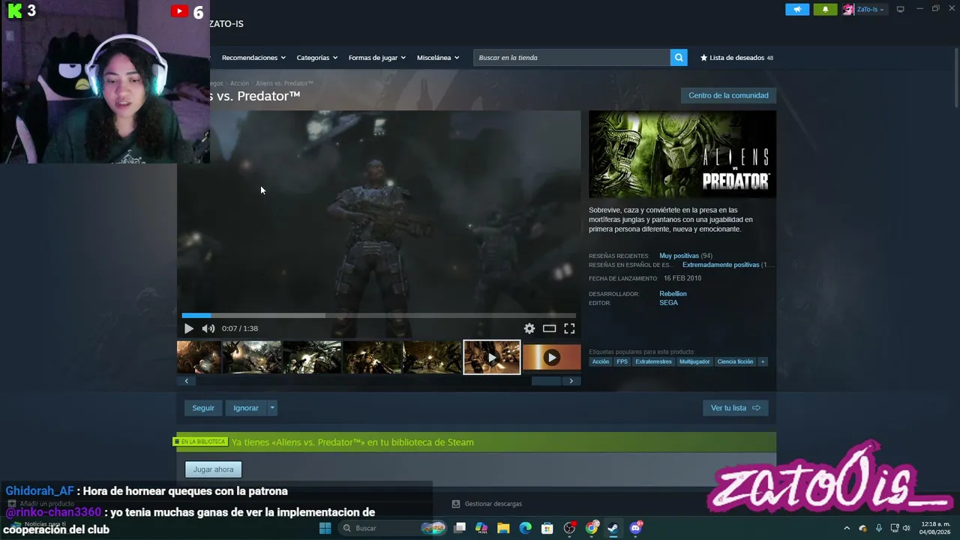Open Windows Start menu
Screen dimensions: 960x540
325,528
